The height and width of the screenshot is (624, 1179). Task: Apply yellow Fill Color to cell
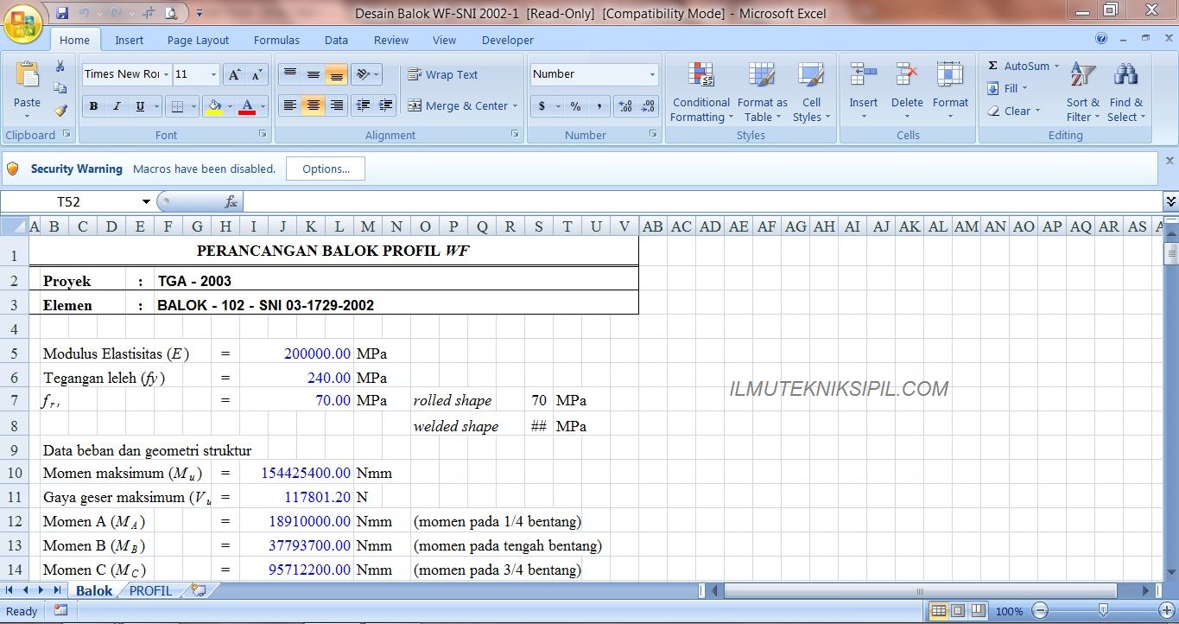(214, 106)
